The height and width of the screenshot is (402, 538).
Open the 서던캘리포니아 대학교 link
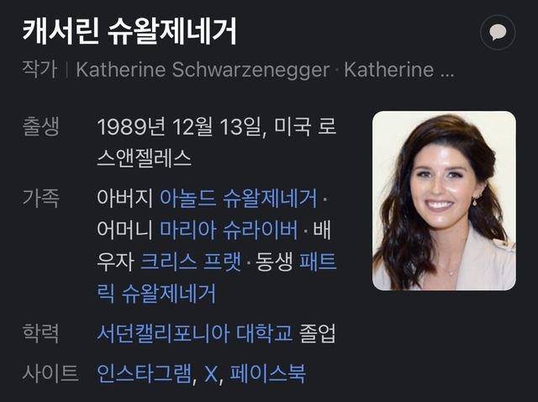[x=194, y=333]
